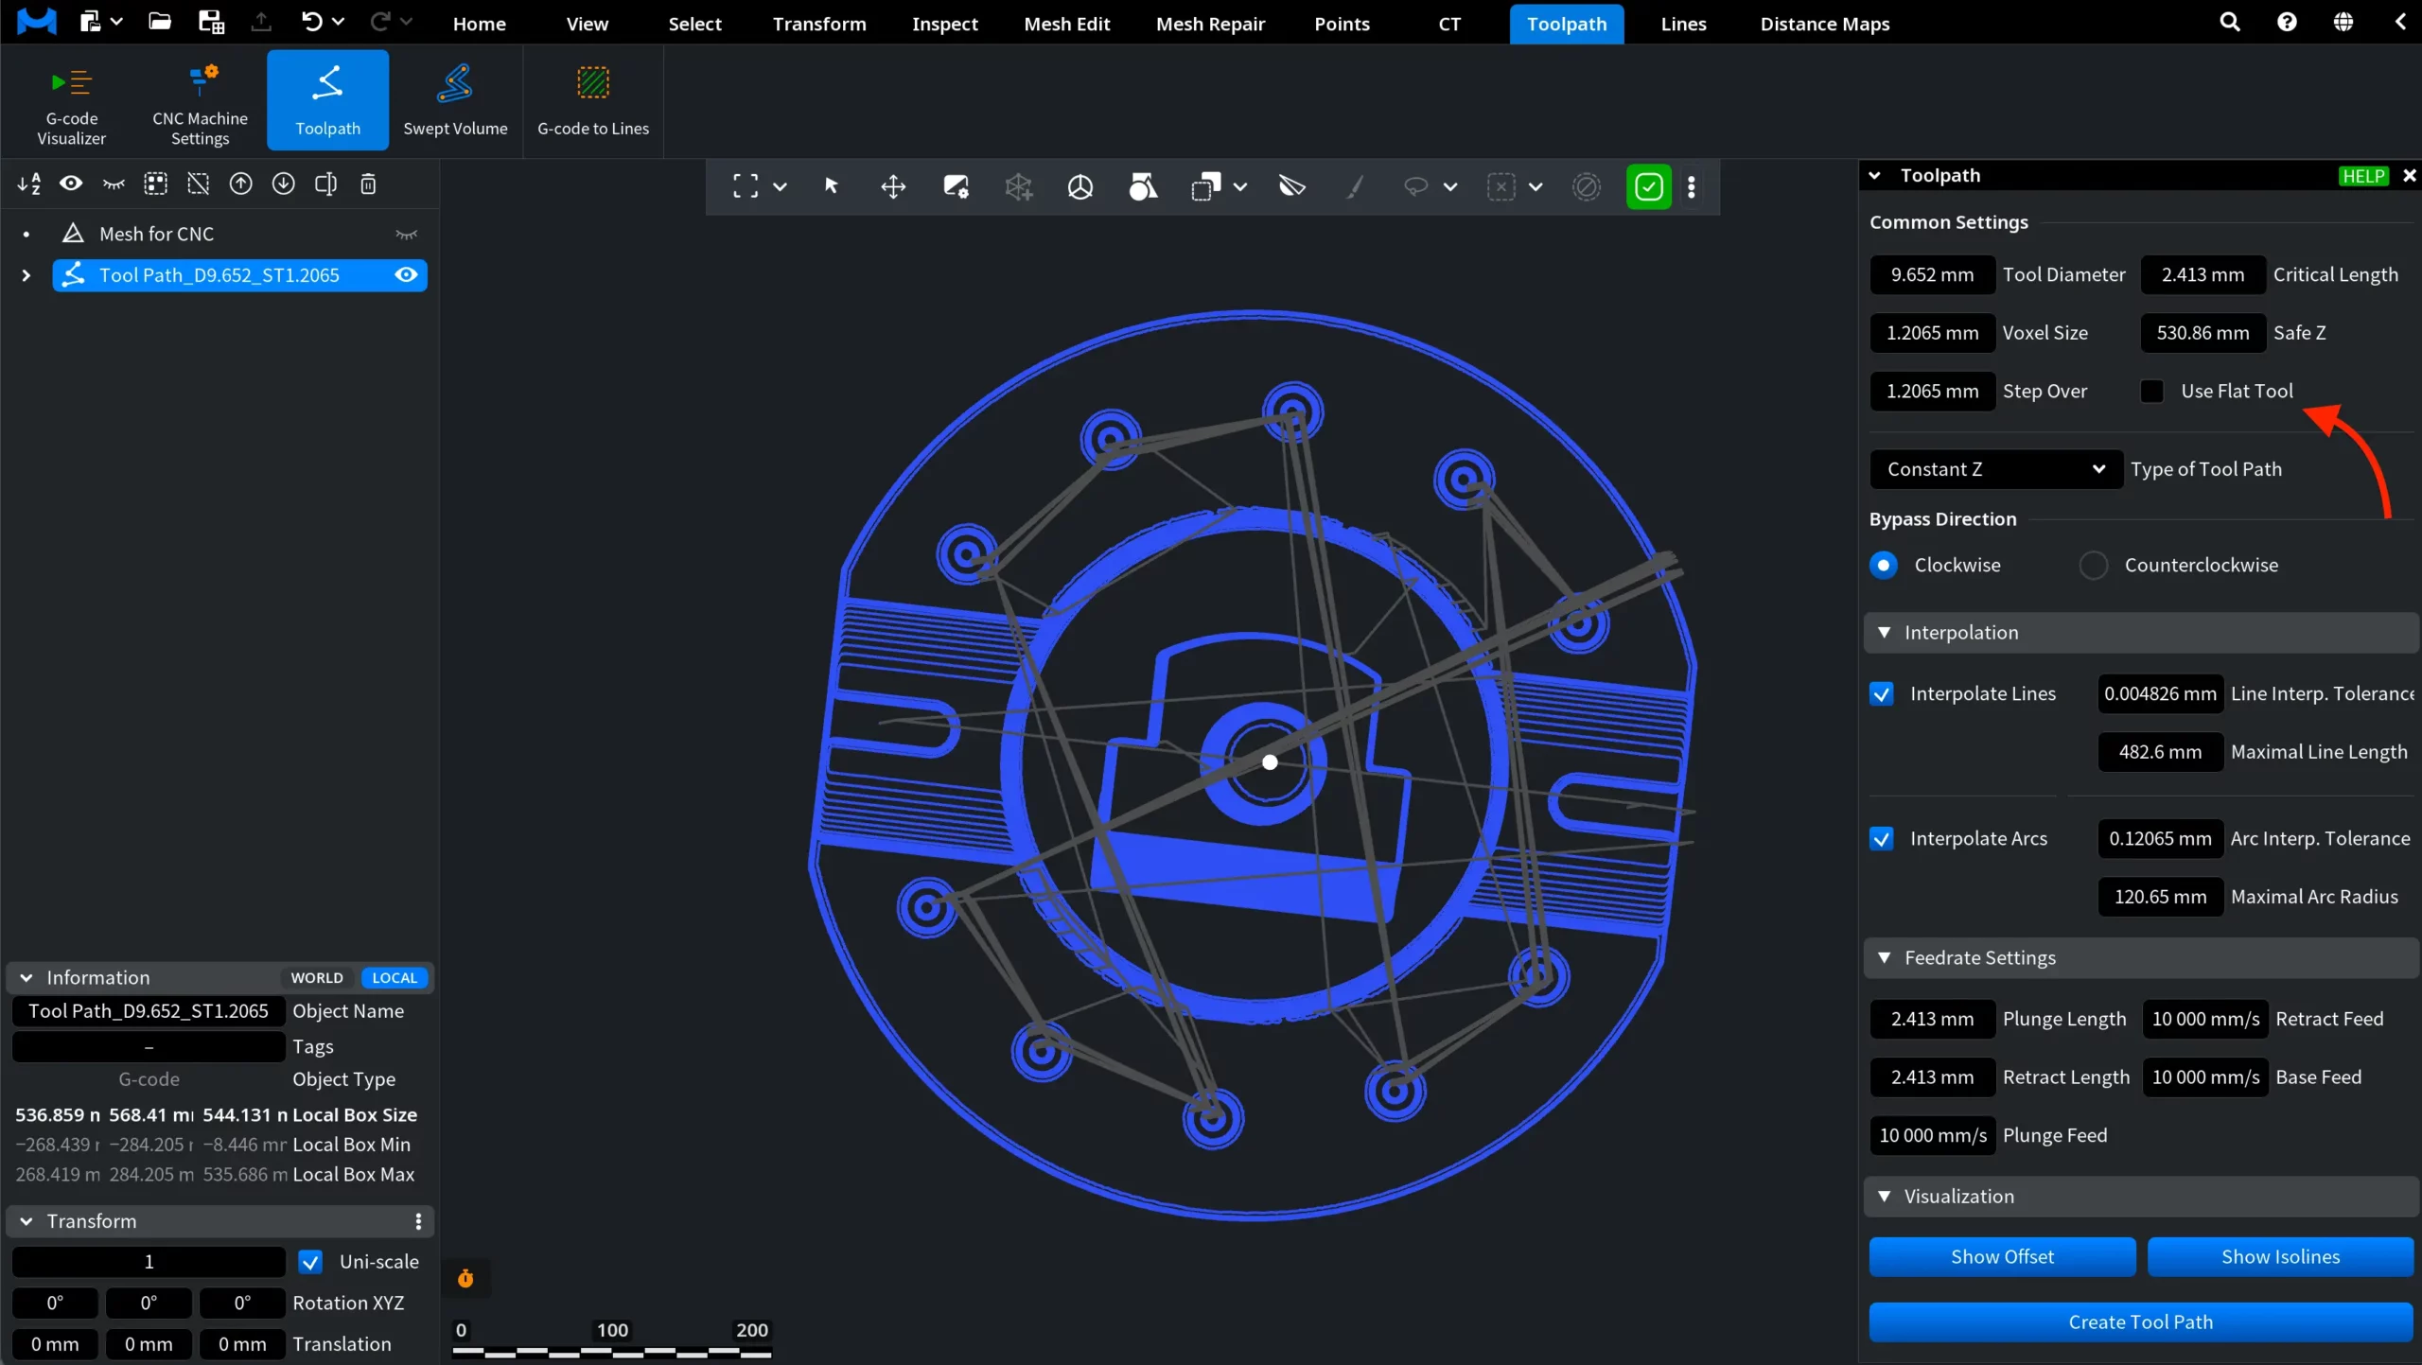Select Counterclockwise bypass direction

(2094, 565)
